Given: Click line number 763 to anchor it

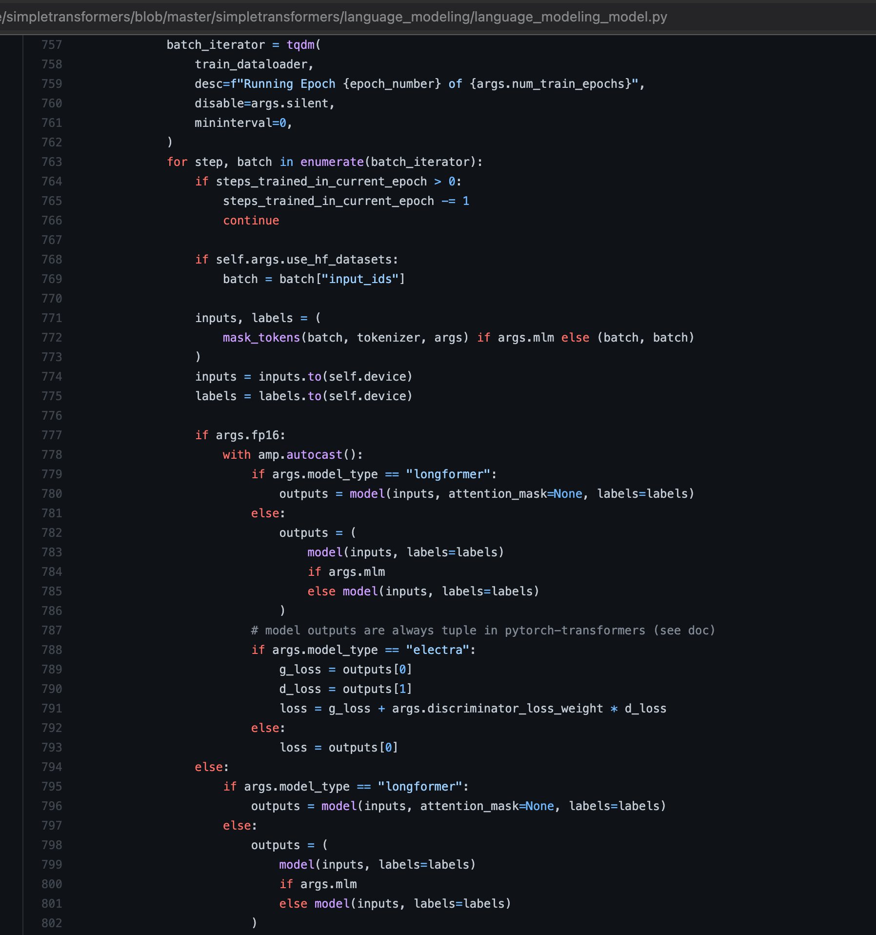Looking at the screenshot, I should pyautogui.click(x=52, y=162).
